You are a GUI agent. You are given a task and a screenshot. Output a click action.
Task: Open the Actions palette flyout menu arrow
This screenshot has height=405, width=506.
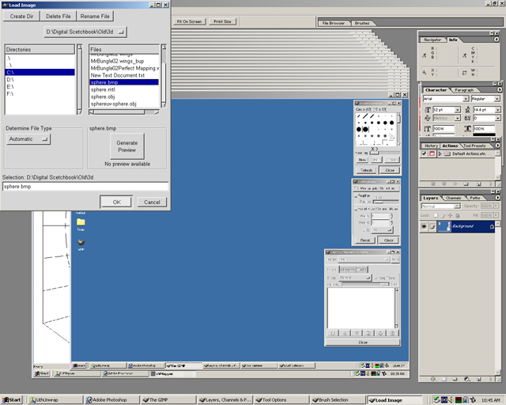[x=497, y=146]
